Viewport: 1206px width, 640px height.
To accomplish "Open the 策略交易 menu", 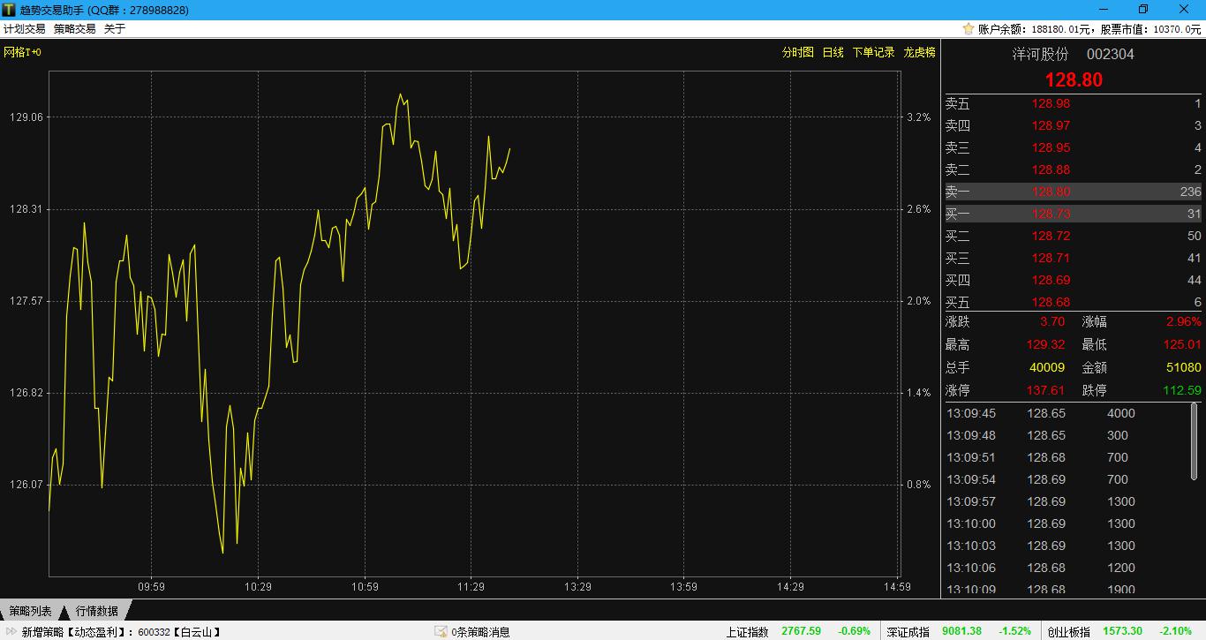I will pyautogui.click(x=75, y=29).
